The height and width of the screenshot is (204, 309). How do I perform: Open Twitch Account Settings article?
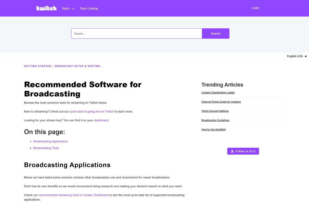pos(215,111)
